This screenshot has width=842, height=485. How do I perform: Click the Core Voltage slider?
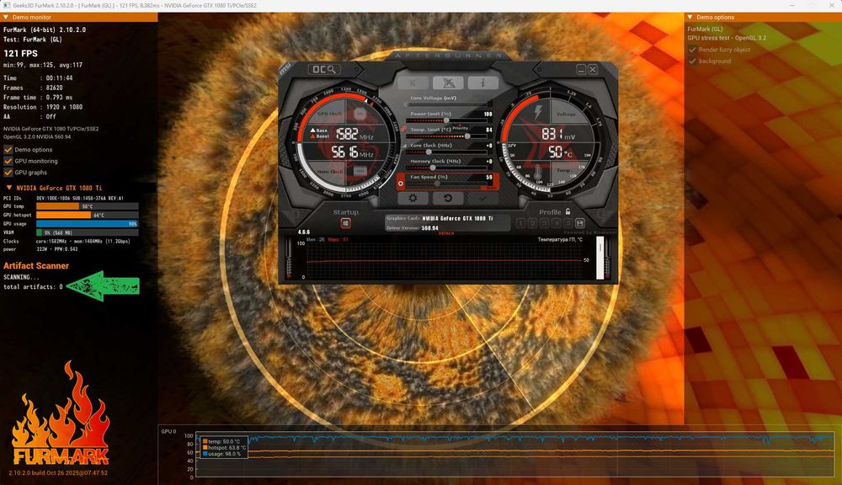point(447,104)
